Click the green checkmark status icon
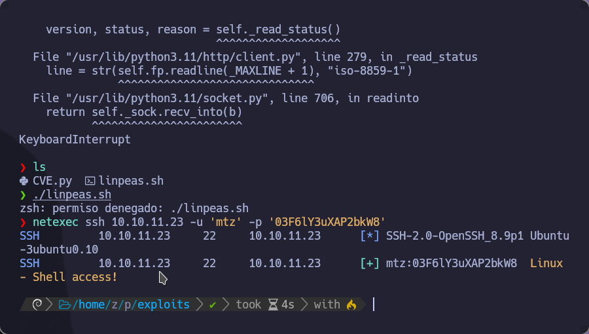Image resolution: width=589 pixels, height=334 pixels. pyautogui.click(x=213, y=305)
